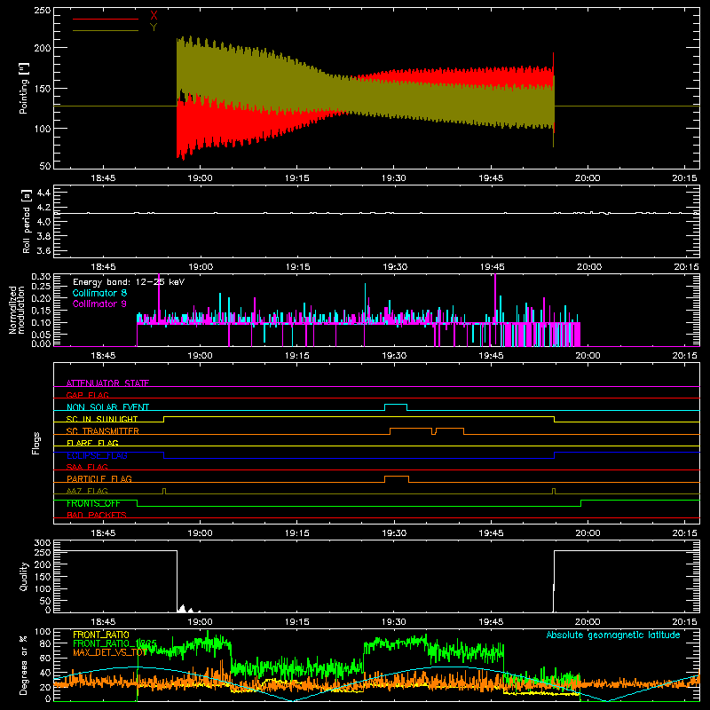The image size is (710, 710).
Task: Click the 'Degrees or %' axis title
Action: pos(24,665)
